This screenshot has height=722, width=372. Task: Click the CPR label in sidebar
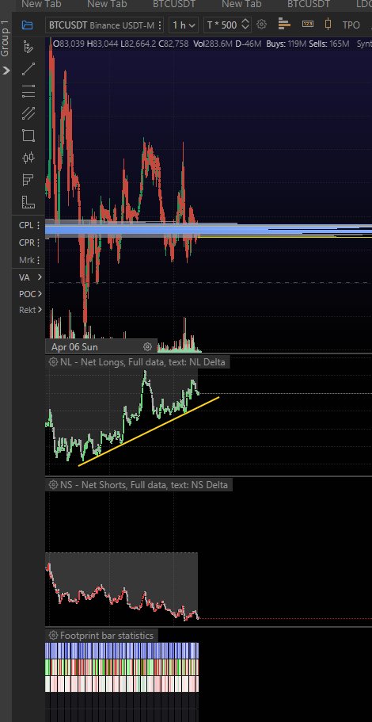click(26, 243)
